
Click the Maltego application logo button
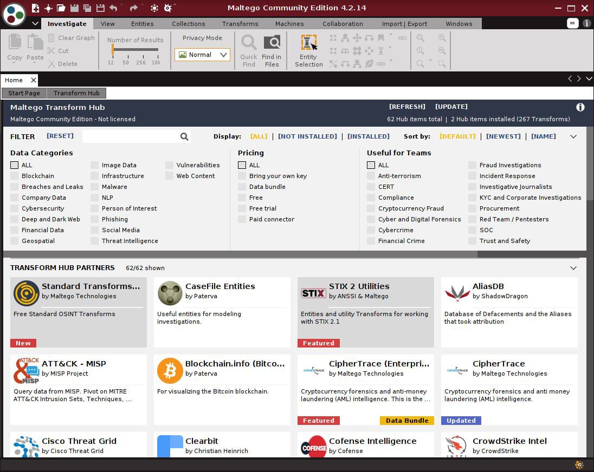point(14,15)
